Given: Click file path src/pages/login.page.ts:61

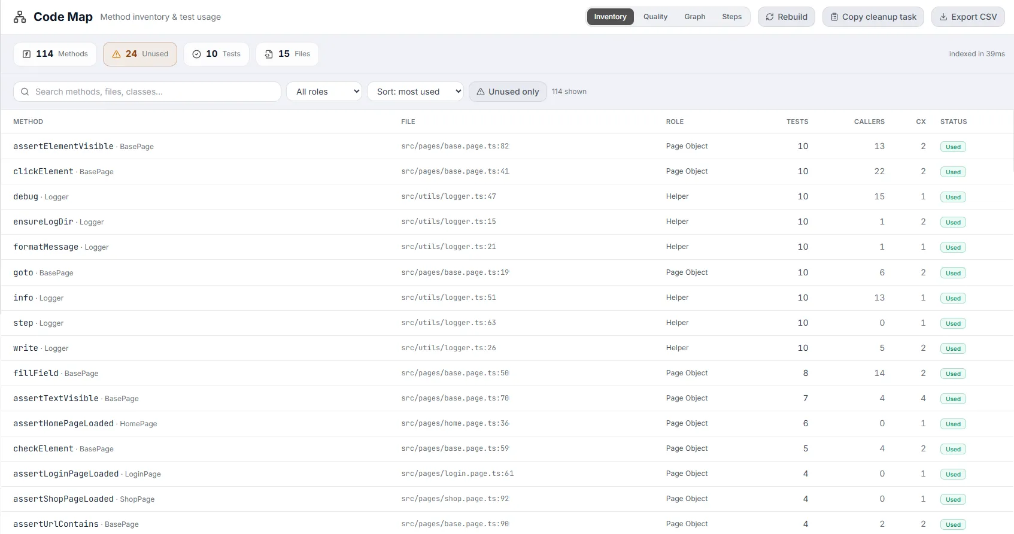Looking at the screenshot, I should click(x=457, y=474).
